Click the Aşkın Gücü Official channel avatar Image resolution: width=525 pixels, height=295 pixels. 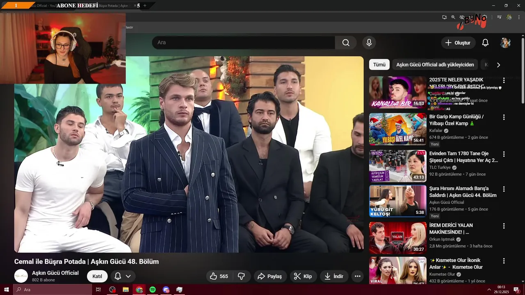[21, 276]
